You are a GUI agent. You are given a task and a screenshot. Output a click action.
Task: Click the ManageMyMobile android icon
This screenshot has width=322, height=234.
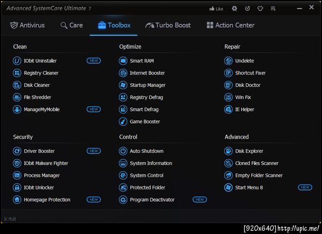[x=17, y=109]
